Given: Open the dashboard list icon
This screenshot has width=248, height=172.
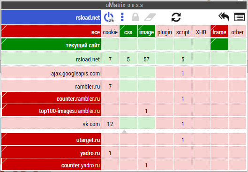Looking at the screenshot, I should pos(239,17).
